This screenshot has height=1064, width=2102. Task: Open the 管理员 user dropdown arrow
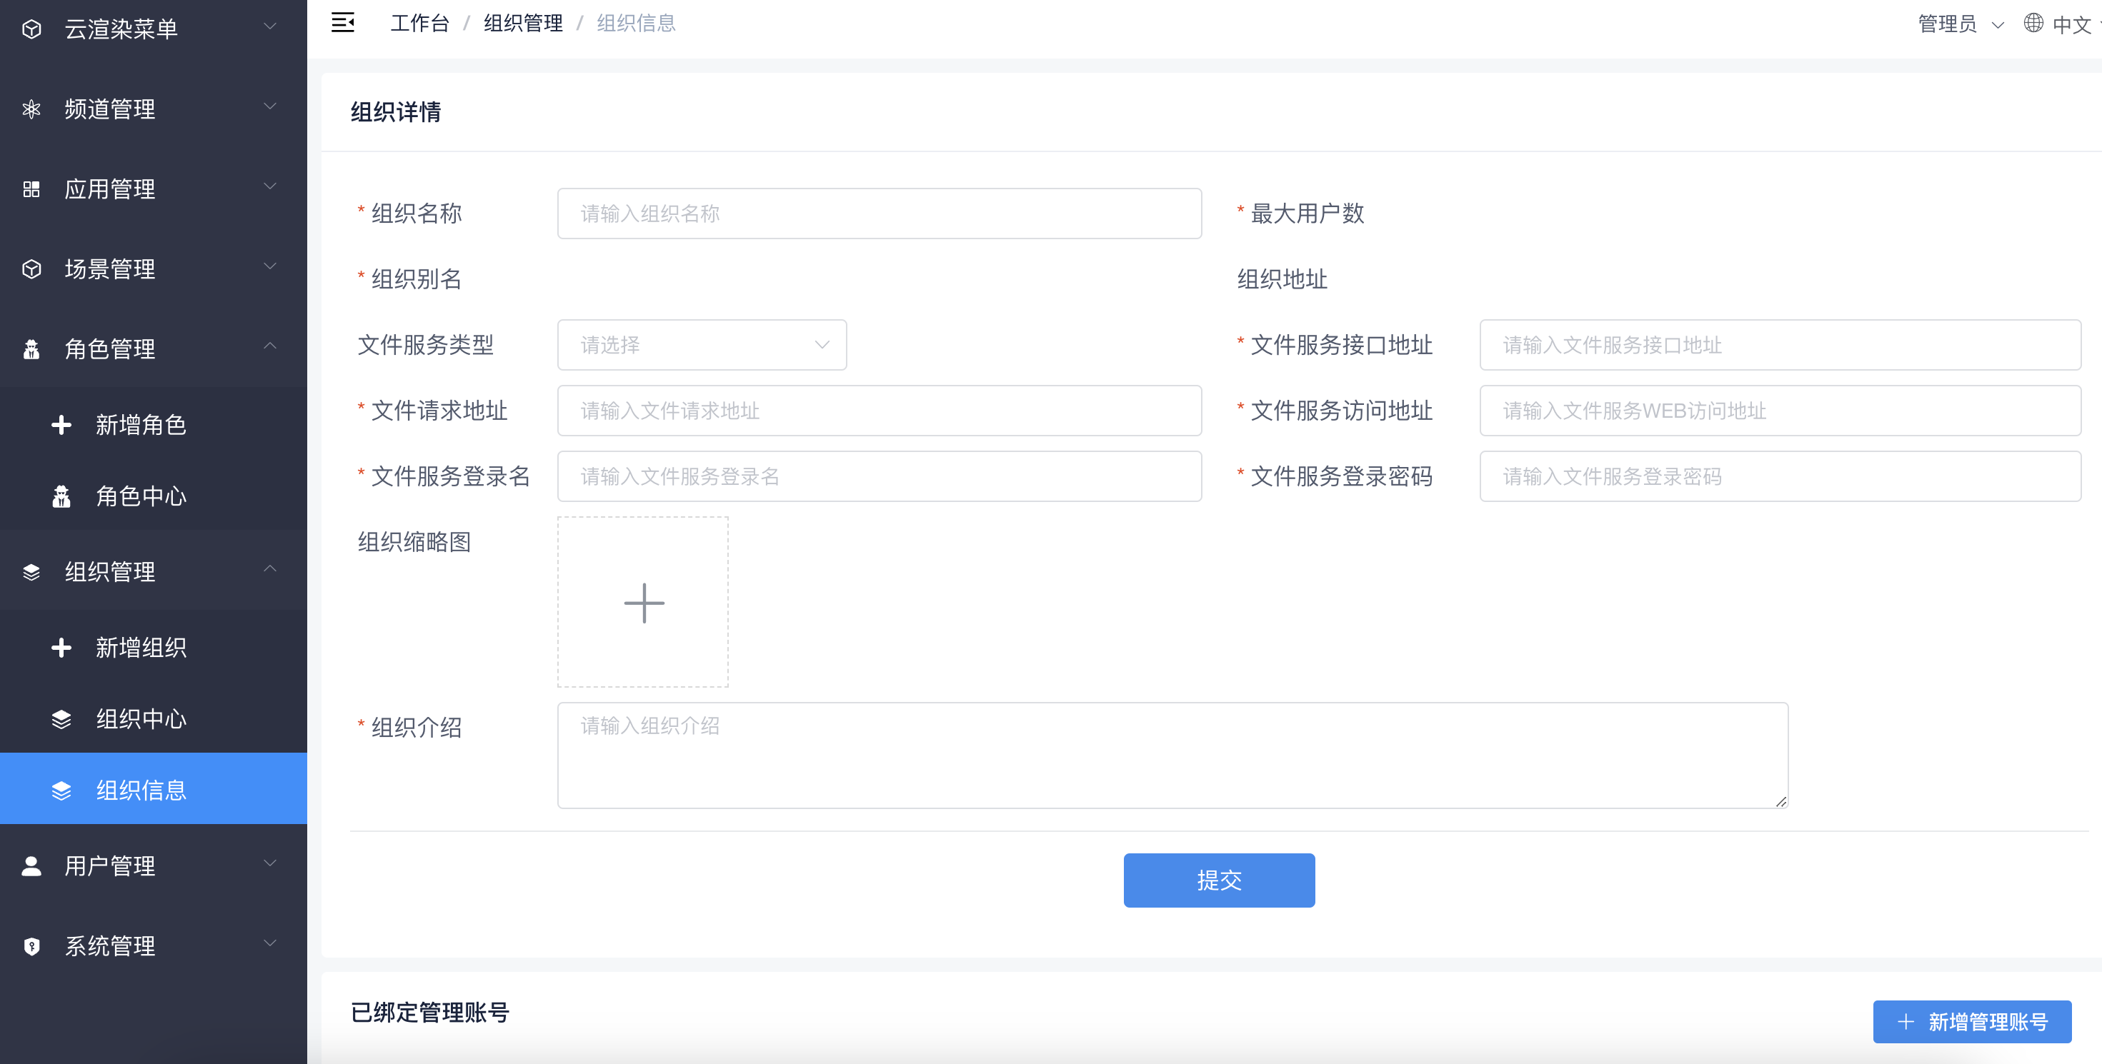1998,25
